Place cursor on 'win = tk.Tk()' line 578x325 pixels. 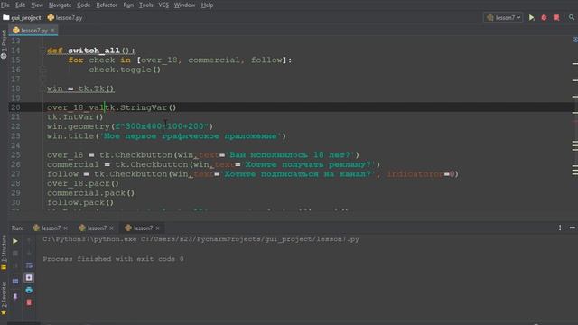coord(80,88)
